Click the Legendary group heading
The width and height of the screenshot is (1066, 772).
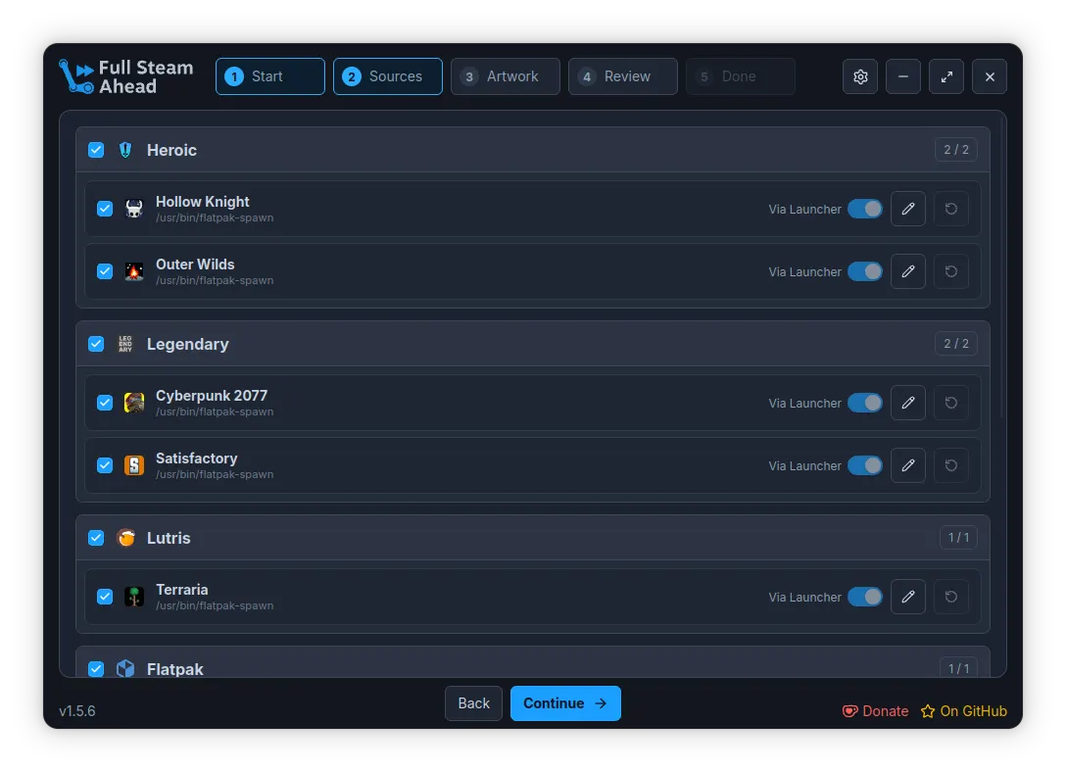pyautogui.click(x=188, y=345)
